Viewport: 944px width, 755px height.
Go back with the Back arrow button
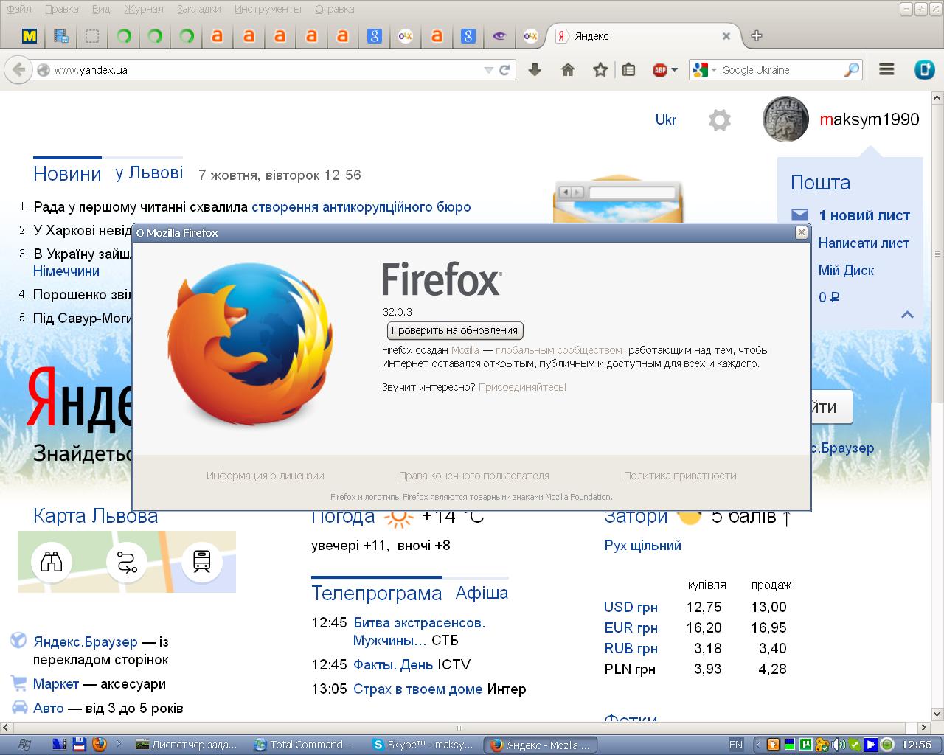coord(18,70)
